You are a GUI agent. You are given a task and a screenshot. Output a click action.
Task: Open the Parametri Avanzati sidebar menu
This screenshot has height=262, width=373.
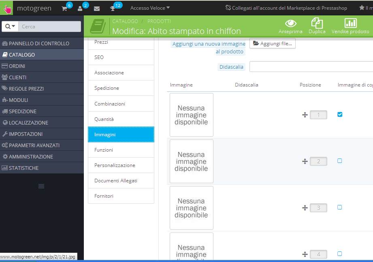(42, 146)
